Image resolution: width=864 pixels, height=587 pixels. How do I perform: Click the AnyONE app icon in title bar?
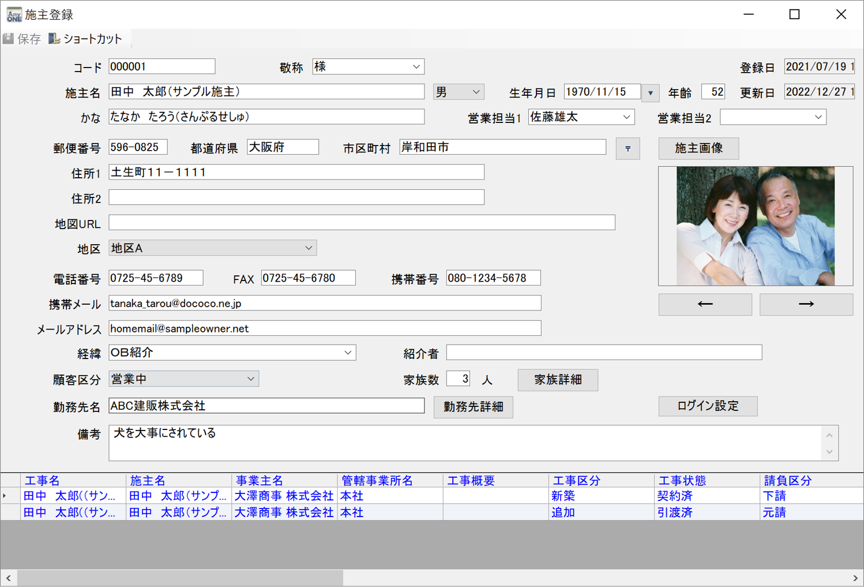tap(13, 14)
